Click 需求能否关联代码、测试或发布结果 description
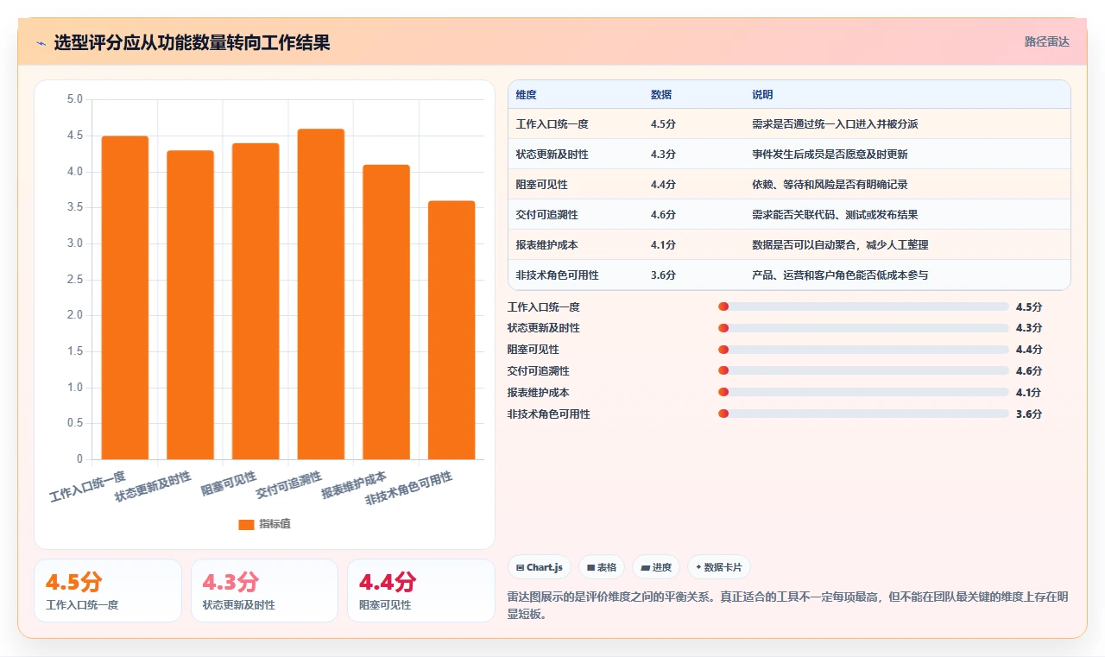This screenshot has width=1105, height=657. click(x=835, y=215)
